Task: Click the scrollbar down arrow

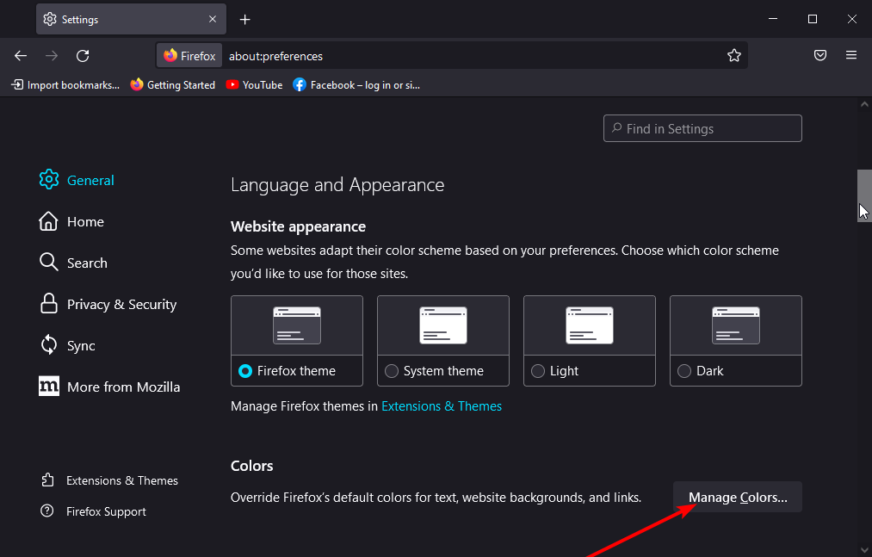Action: coord(864,551)
